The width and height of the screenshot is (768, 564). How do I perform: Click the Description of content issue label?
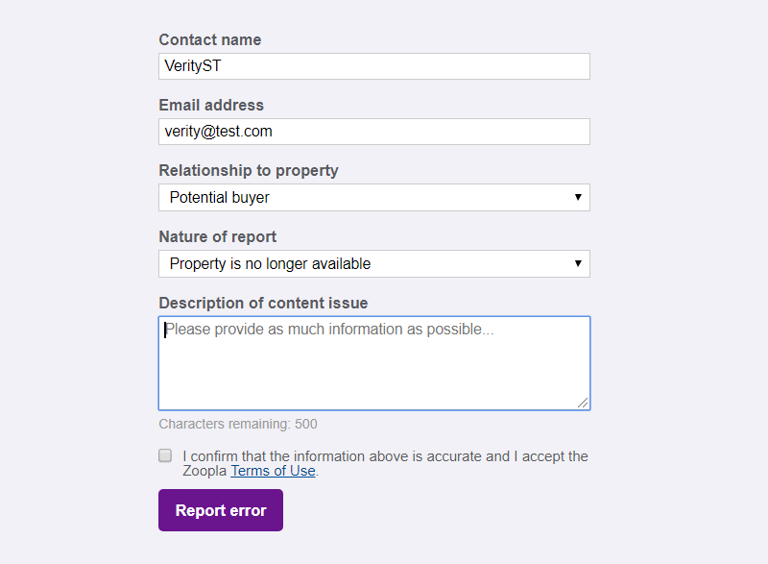click(263, 303)
